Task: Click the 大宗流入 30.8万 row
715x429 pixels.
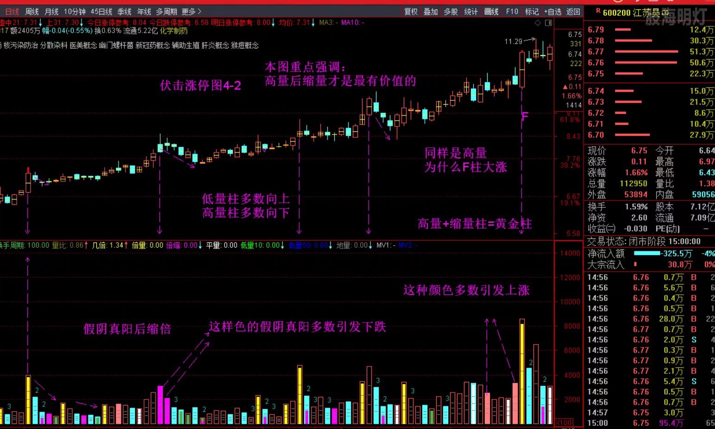Action: pos(650,265)
